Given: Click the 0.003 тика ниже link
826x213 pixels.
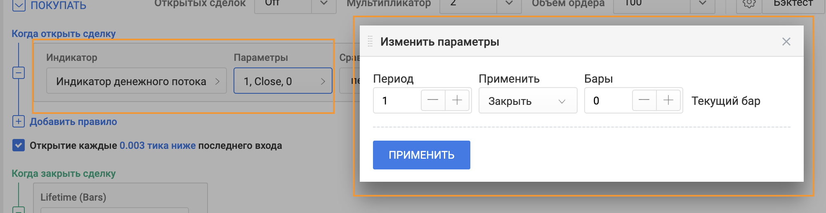Looking at the screenshot, I should tap(158, 146).
